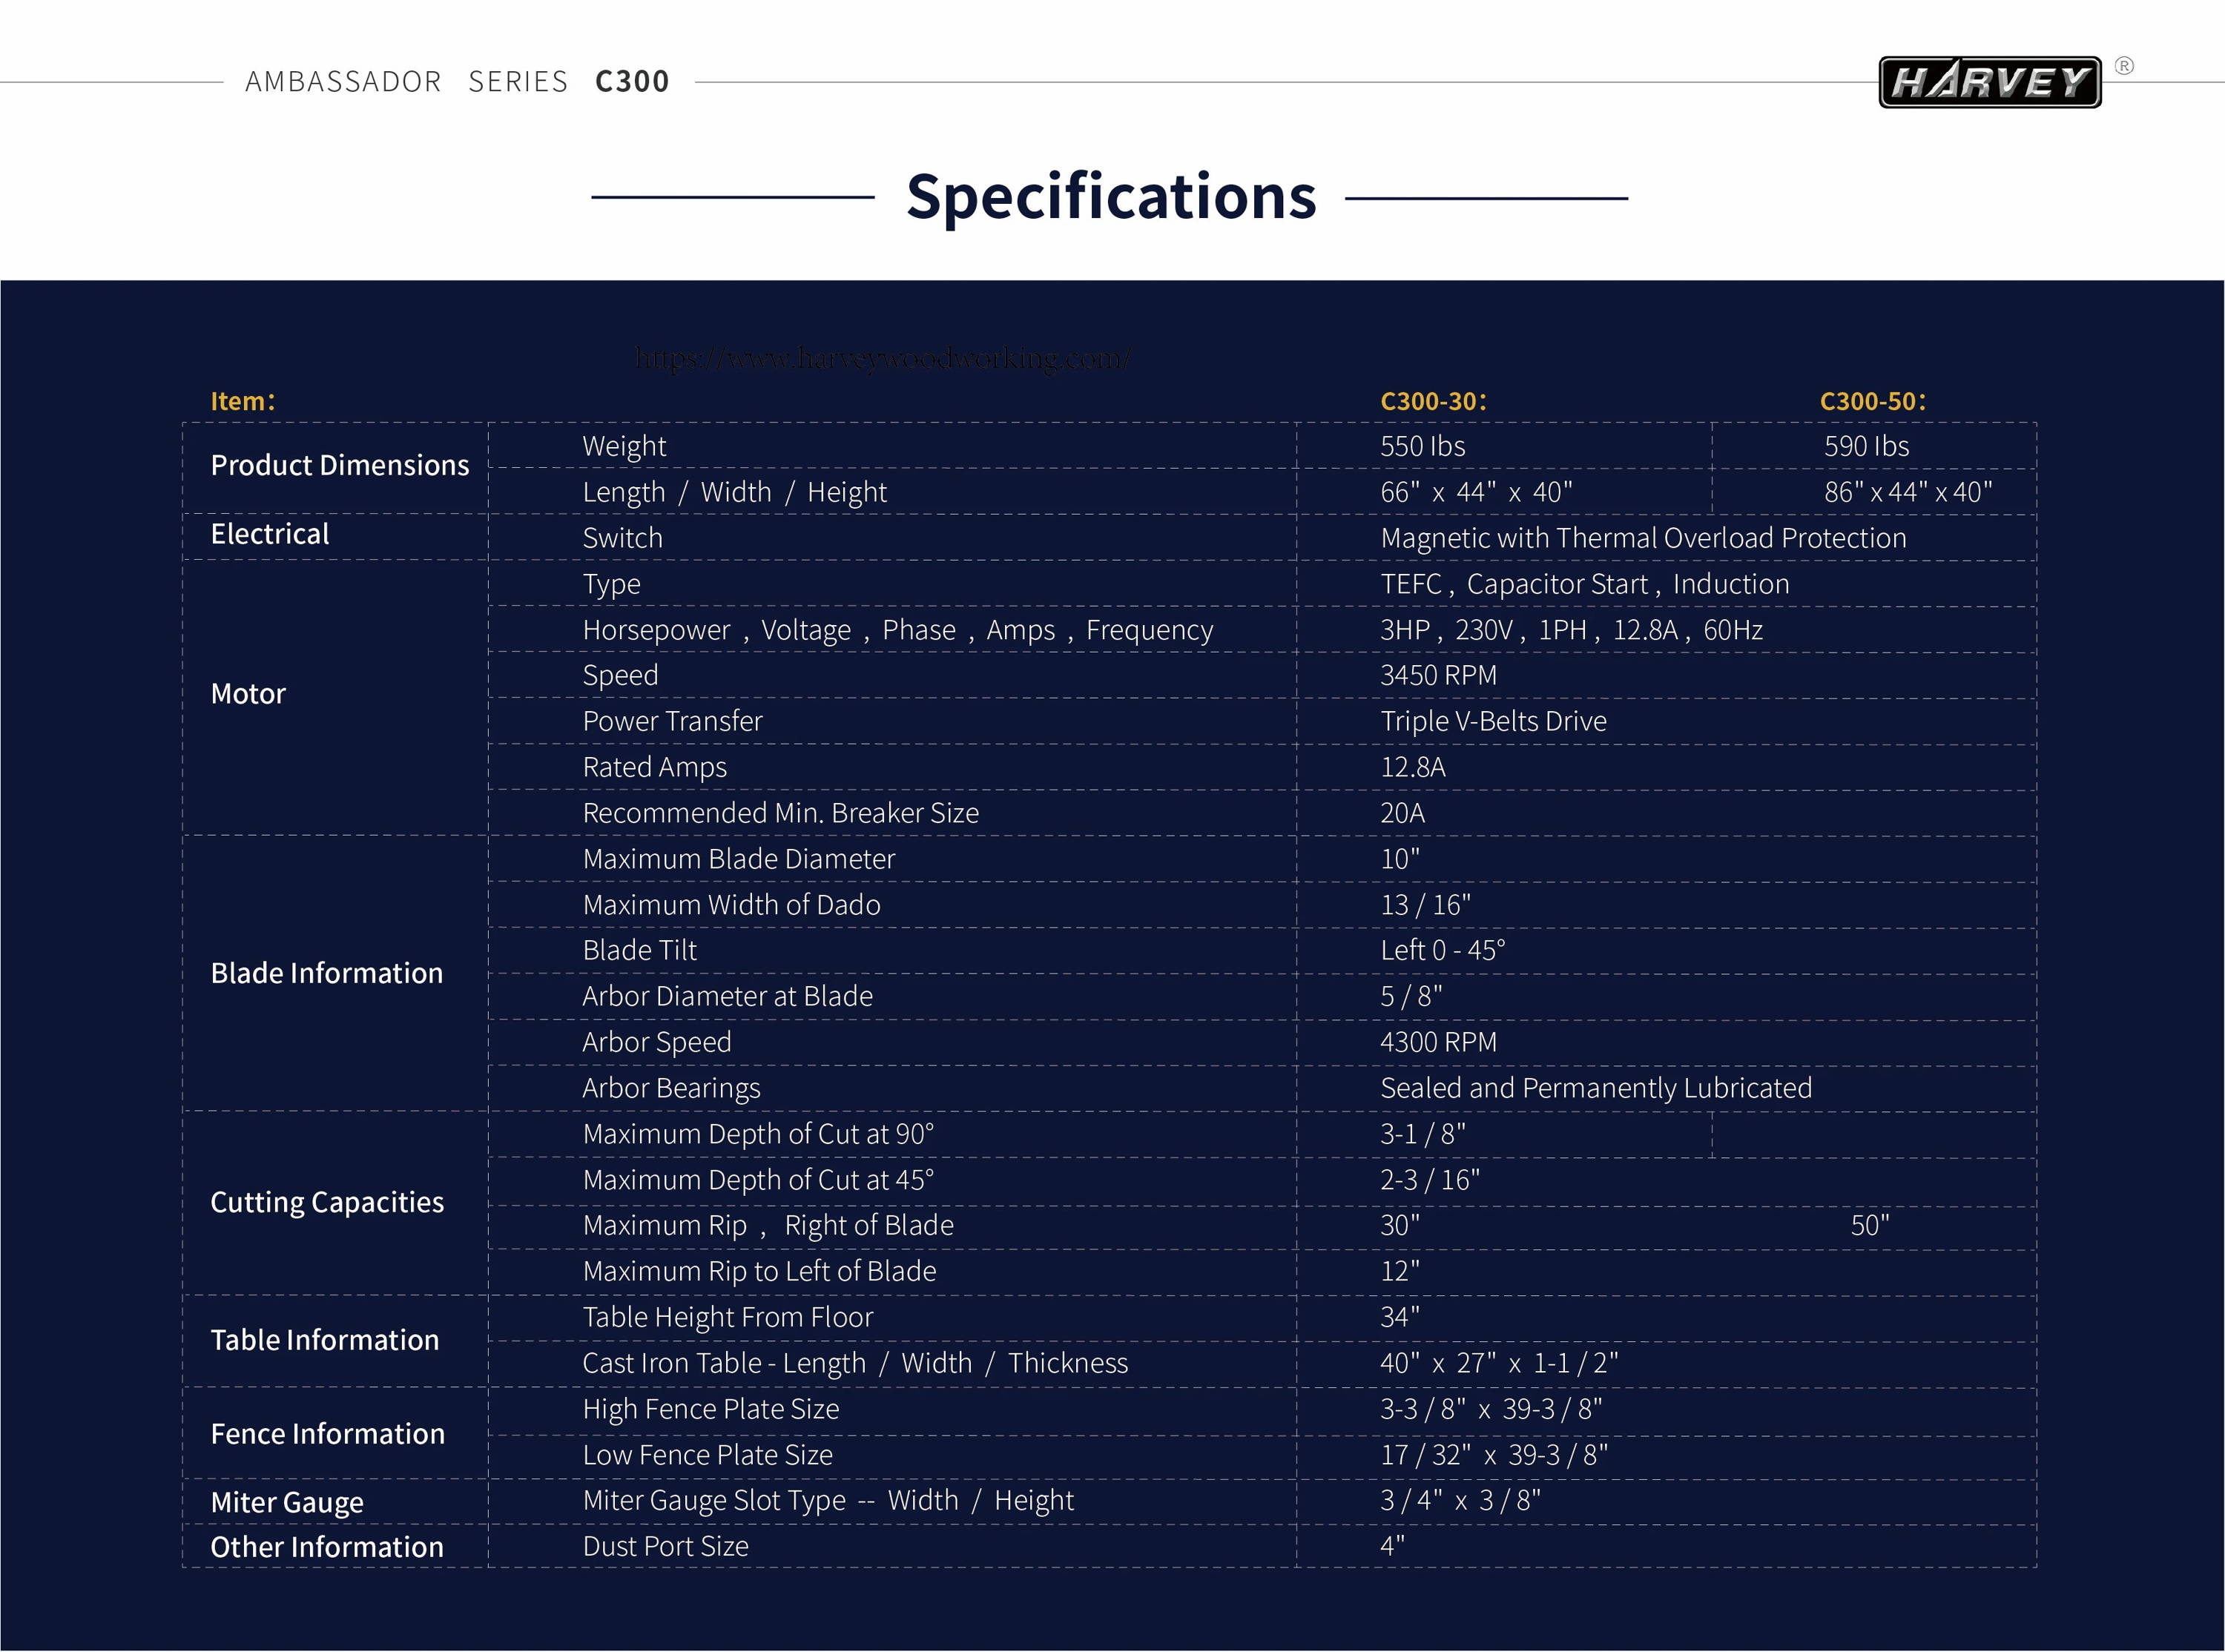This screenshot has height=1652, width=2225.
Task: Click the Arbor Bearings label
Action: pos(671,1089)
